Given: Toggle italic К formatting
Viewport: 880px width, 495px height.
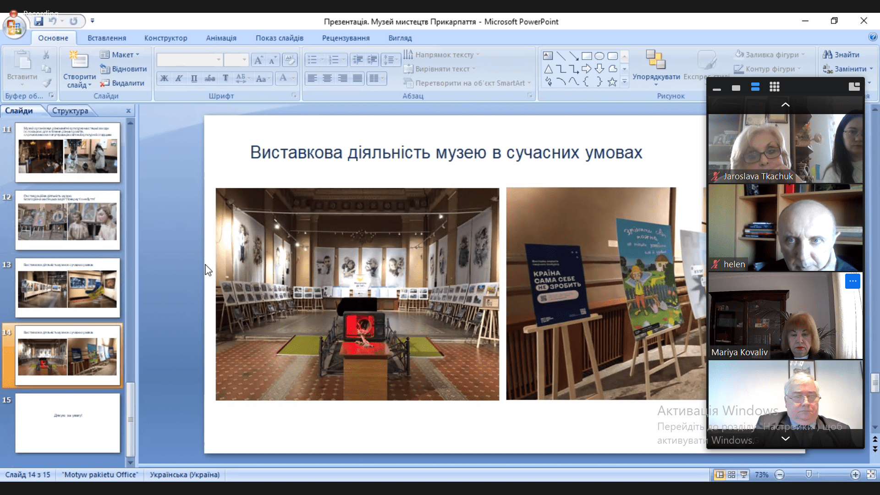Looking at the screenshot, I should coord(179,78).
